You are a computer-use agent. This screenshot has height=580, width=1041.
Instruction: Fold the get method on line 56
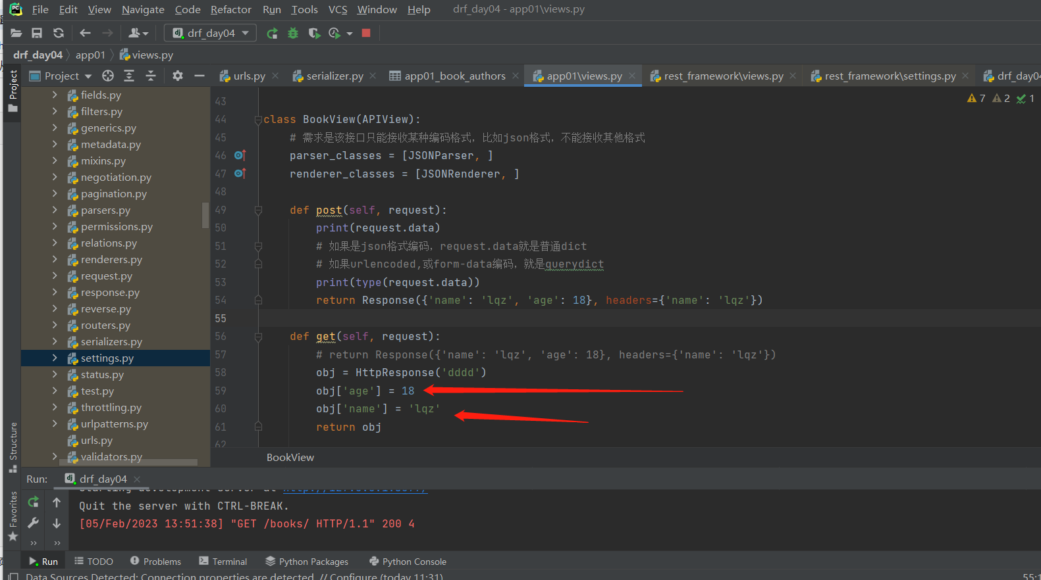pyautogui.click(x=258, y=337)
